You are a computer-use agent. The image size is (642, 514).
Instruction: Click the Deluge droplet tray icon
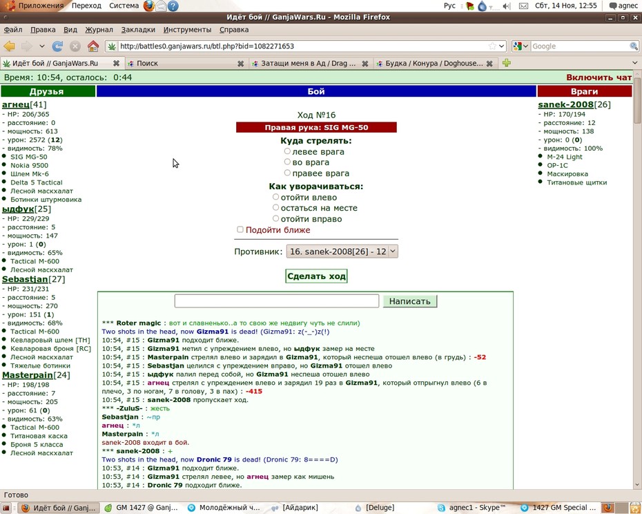(483, 6)
